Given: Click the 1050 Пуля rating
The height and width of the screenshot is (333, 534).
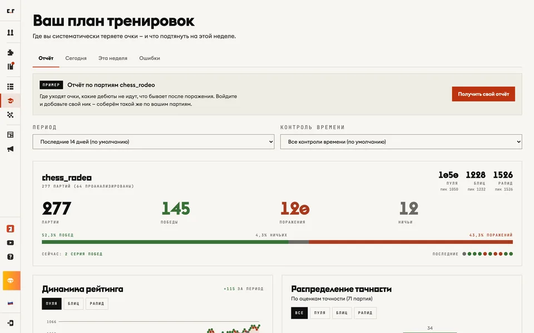Looking at the screenshot, I should (448, 175).
